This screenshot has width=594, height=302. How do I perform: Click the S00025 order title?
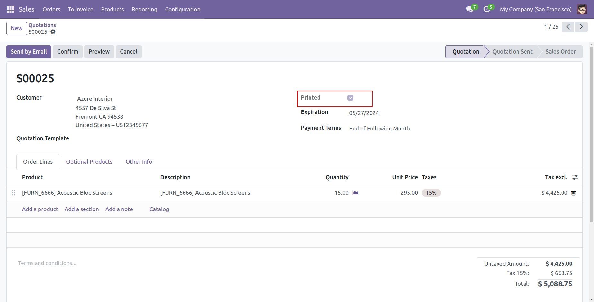pos(35,78)
